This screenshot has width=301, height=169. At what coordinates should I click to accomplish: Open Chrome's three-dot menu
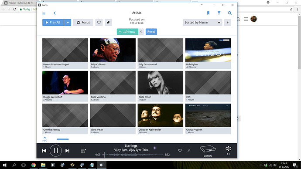pyautogui.click(x=298, y=9)
